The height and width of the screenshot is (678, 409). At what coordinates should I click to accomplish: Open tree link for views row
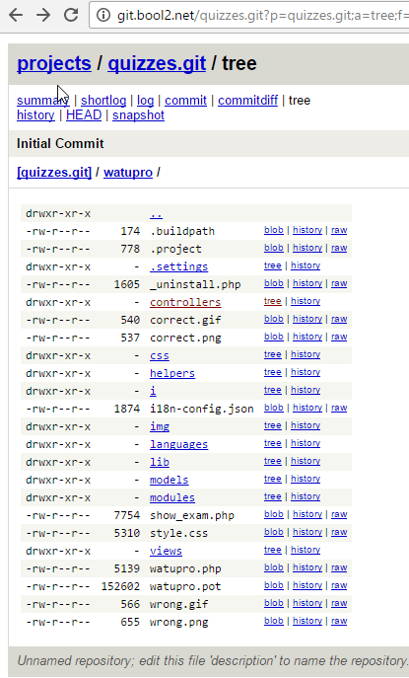273,550
